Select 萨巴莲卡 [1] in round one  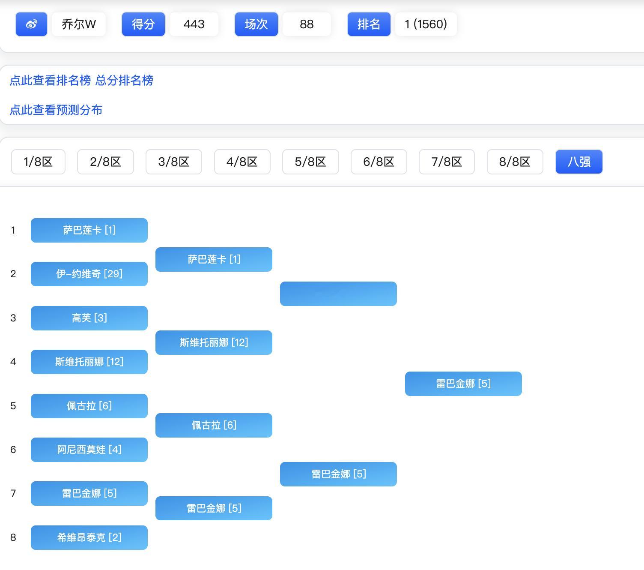tap(89, 230)
